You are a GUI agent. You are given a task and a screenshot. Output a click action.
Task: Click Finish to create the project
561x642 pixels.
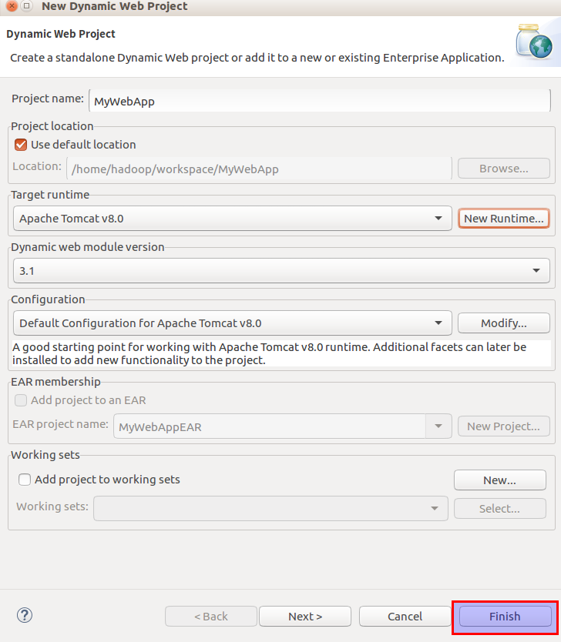(505, 617)
